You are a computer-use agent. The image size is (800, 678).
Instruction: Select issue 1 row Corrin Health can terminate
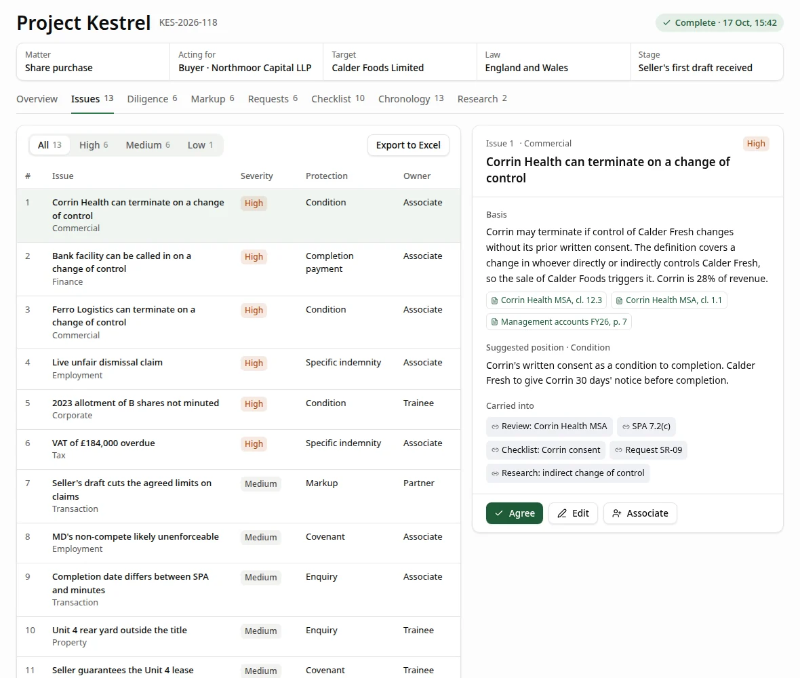tap(239, 216)
